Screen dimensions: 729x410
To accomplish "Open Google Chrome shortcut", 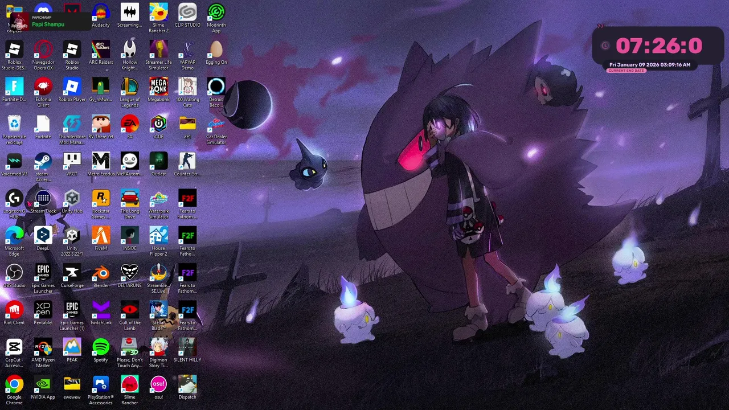I will [x=14, y=384].
